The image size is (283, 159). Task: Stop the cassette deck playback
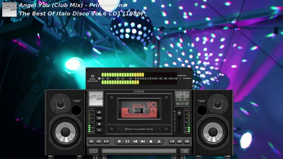coord(151,141)
